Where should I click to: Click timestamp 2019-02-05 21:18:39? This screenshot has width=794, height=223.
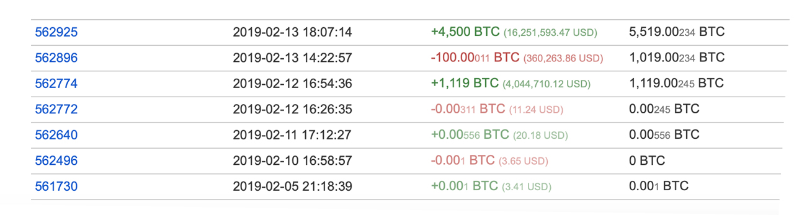point(292,186)
